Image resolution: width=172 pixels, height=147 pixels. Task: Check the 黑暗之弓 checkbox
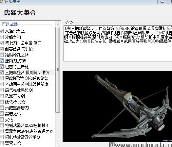click(x=2, y=114)
